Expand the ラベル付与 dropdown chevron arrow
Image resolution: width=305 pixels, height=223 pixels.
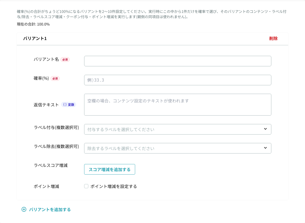coord(265,129)
